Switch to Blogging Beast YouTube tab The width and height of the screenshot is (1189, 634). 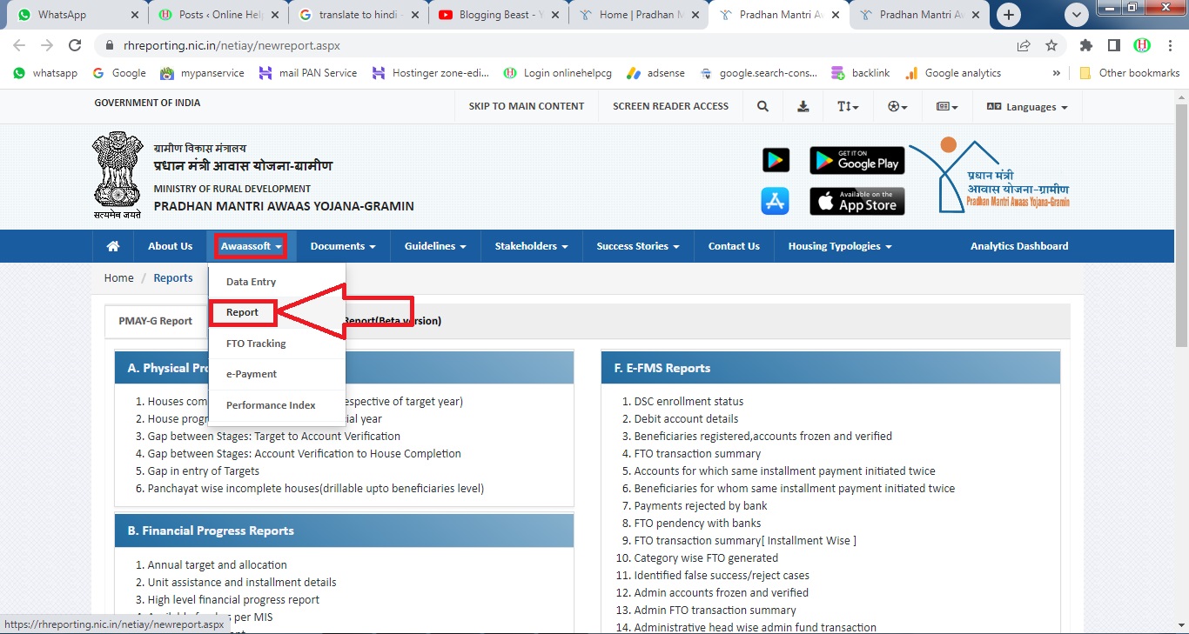tap(498, 15)
